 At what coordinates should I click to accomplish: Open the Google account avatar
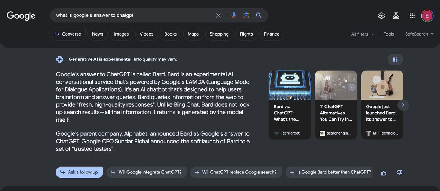click(427, 16)
